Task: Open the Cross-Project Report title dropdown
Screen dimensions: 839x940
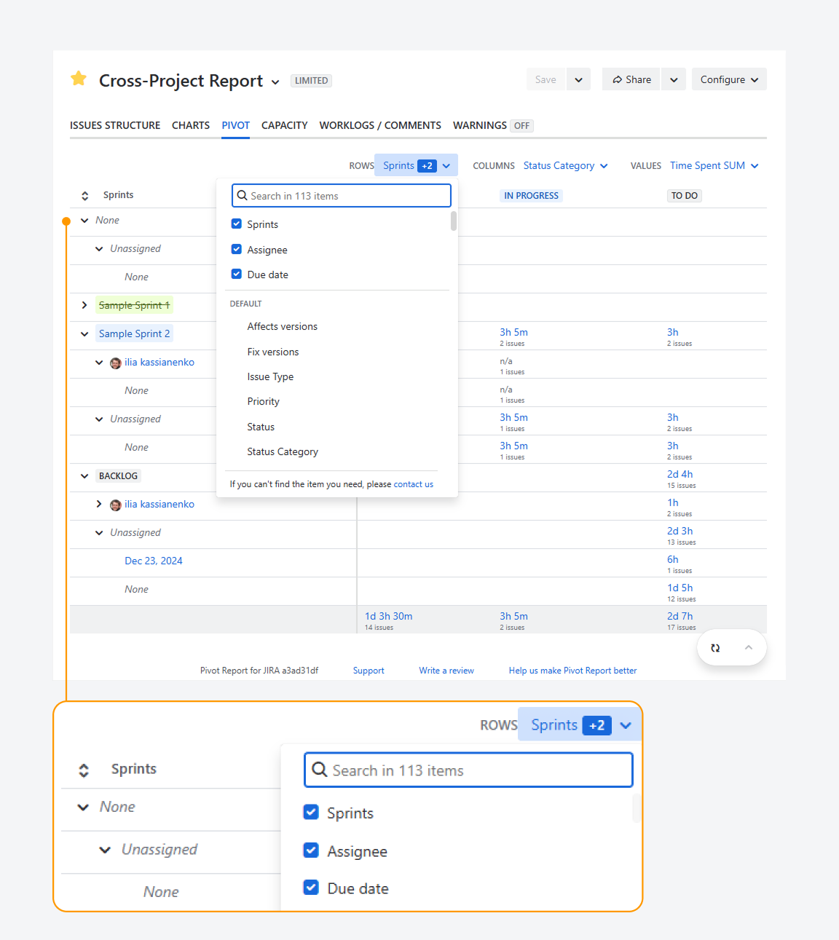Action: pyautogui.click(x=275, y=82)
